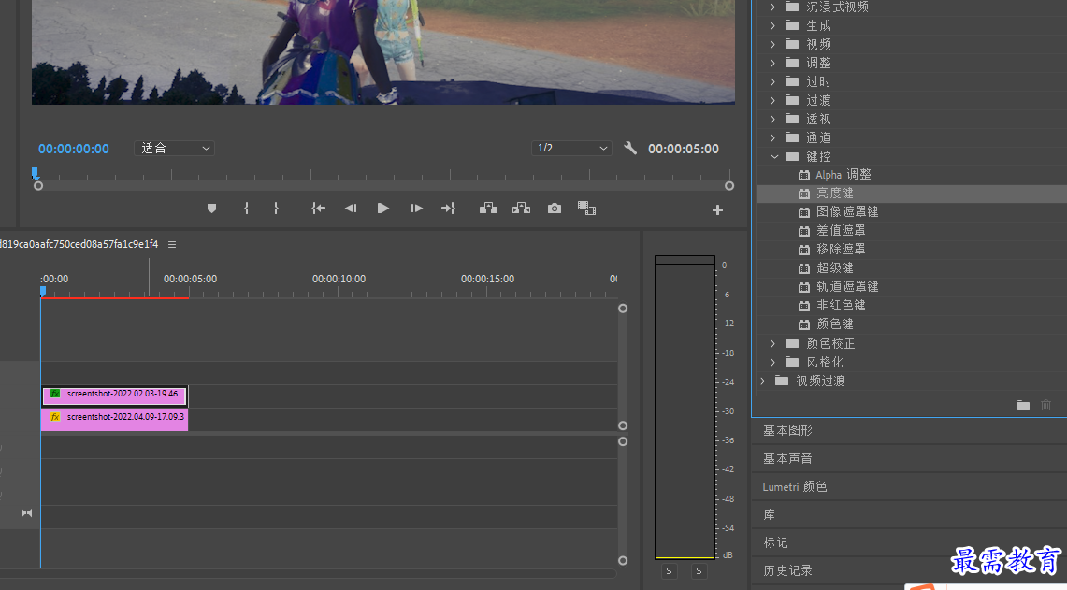1067x590 pixels.
Task: Click monitor zoom bar right handle
Action: [729, 186]
